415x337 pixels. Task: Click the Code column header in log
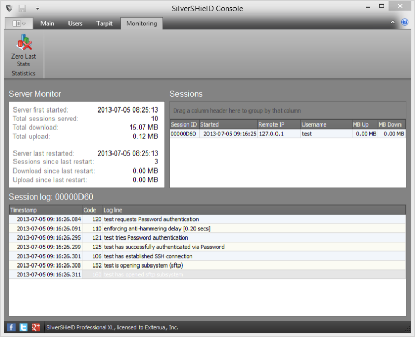click(x=92, y=210)
